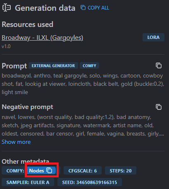Viewport: 169px width, 189px height.
Task: Click the copy icon beside Nodes
Action: 49,170
